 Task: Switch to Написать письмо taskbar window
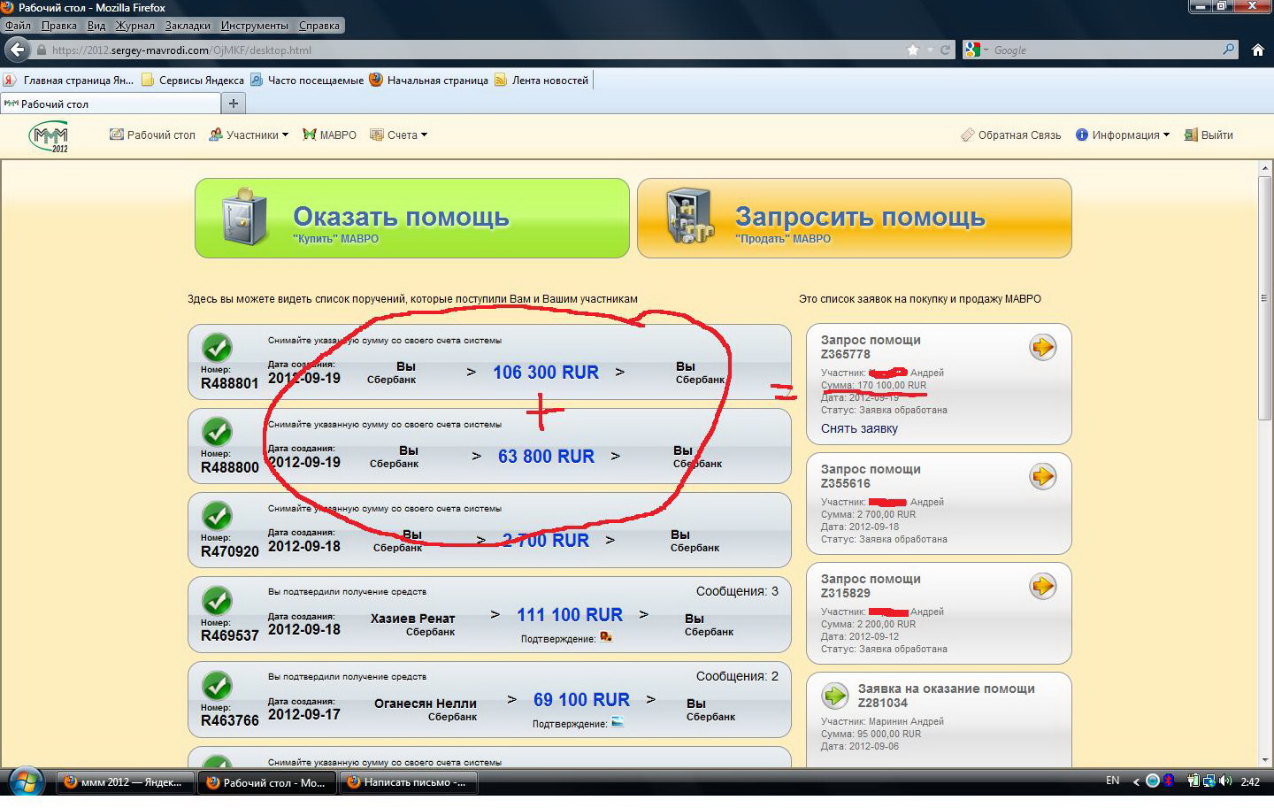[408, 782]
